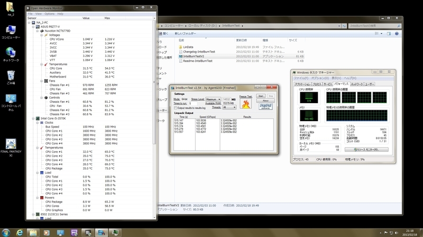Click the Explorer address bar refresh icon
The image size is (423, 237).
pyautogui.click(x=344, y=26)
